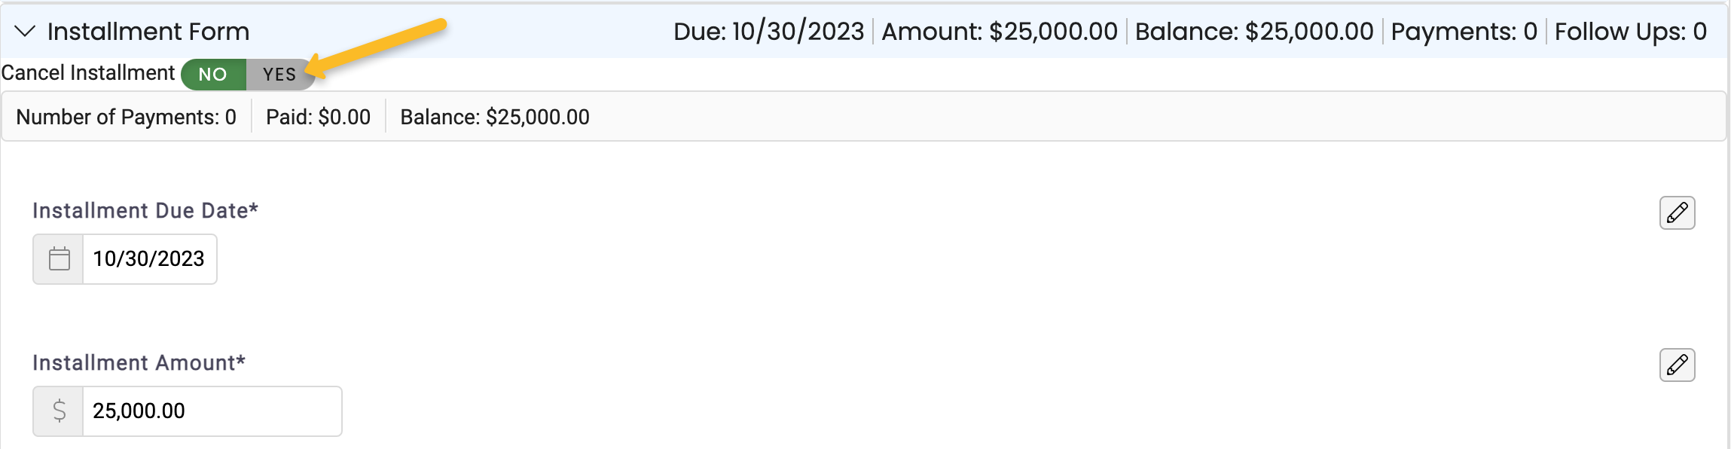Viewport: 1731px width, 449px height.
Task: Focus the 25,000.00 amount input field
Action: [x=212, y=411]
